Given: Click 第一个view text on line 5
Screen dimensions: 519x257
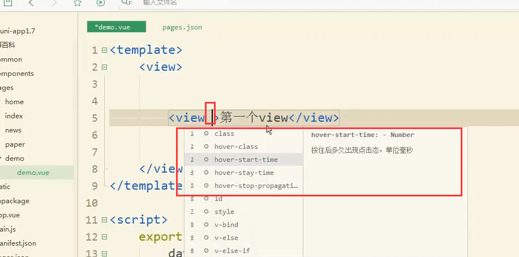Looking at the screenshot, I should (254, 118).
